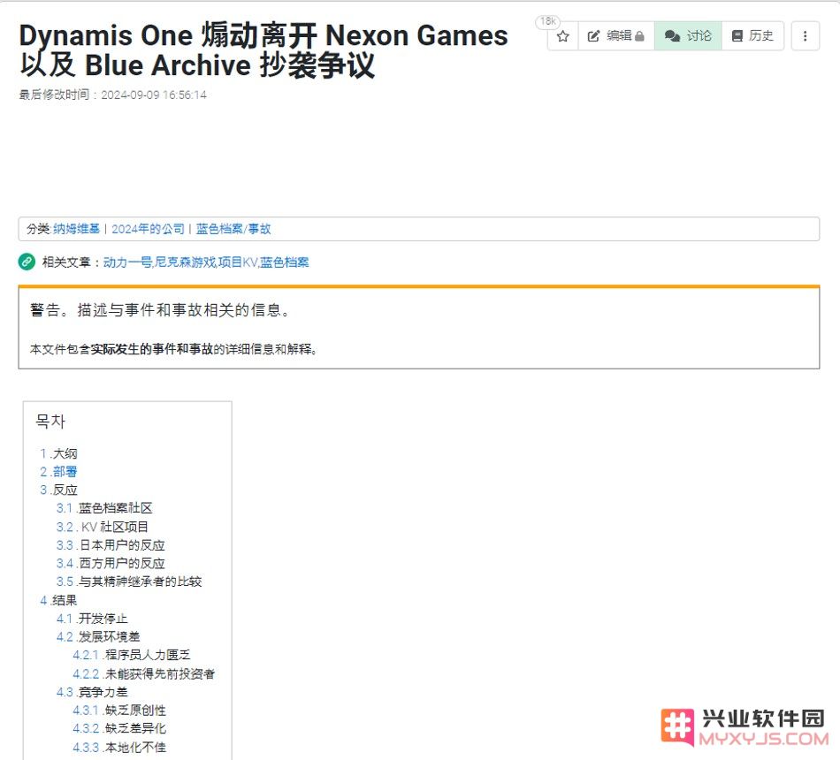Jump to section 2. 部署
The width and height of the screenshot is (840, 760).
coord(59,472)
